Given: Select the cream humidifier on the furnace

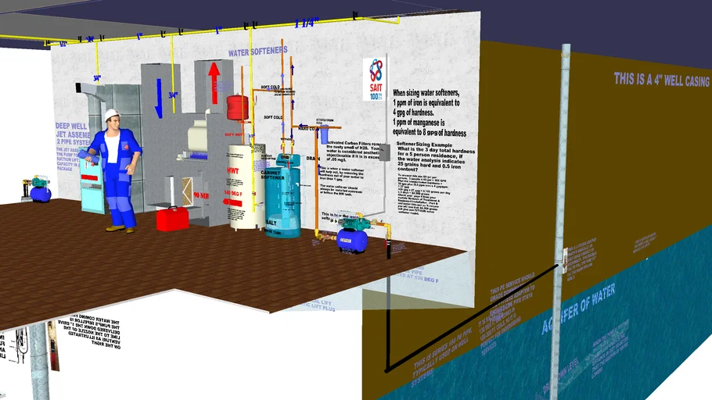Looking at the screenshot, I should click(x=198, y=136).
